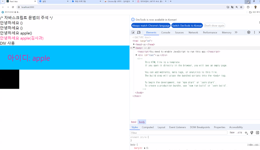Select the closing </html> tag line
Viewport: 260px width, 150px height.
pos(137,96)
